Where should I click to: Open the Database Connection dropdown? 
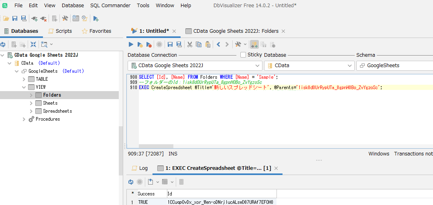coord(258,66)
